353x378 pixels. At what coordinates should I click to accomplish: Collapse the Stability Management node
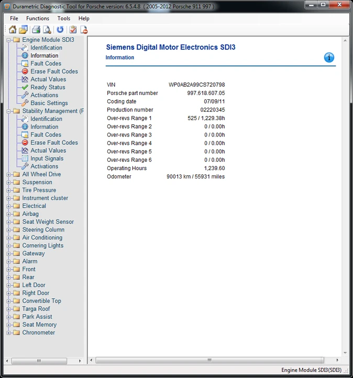click(9, 111)
